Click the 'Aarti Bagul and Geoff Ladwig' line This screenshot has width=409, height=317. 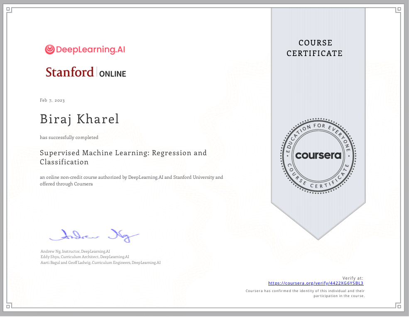pyautogui.click(x=100, y=263)
